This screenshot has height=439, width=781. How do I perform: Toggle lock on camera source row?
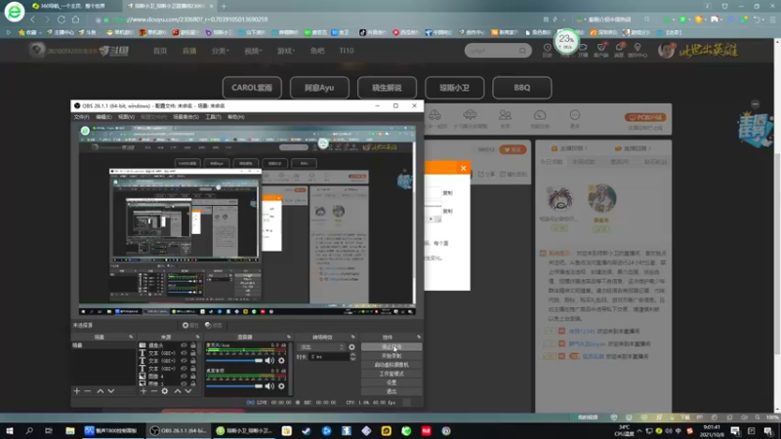coord(192,345)
